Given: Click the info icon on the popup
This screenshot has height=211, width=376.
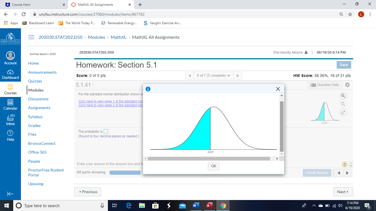Looking at the screenshot, I should [148, 89].
